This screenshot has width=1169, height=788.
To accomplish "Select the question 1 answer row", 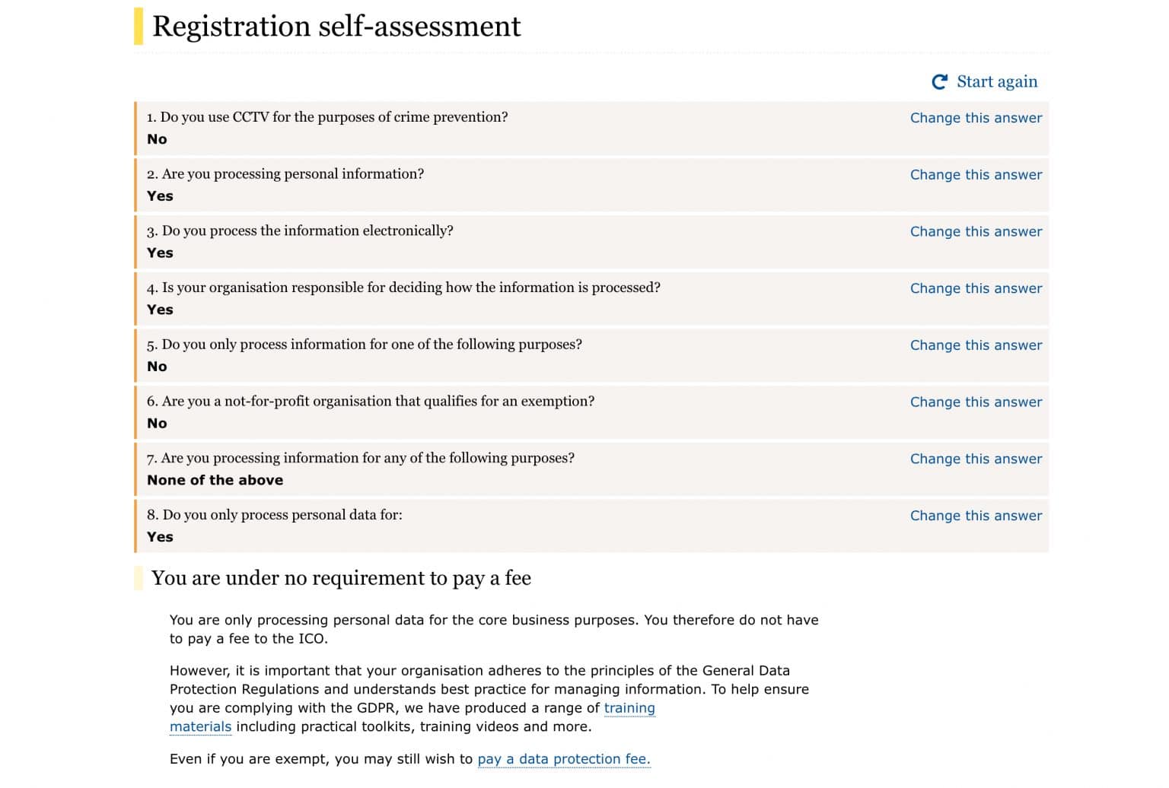I will (457, 129).
